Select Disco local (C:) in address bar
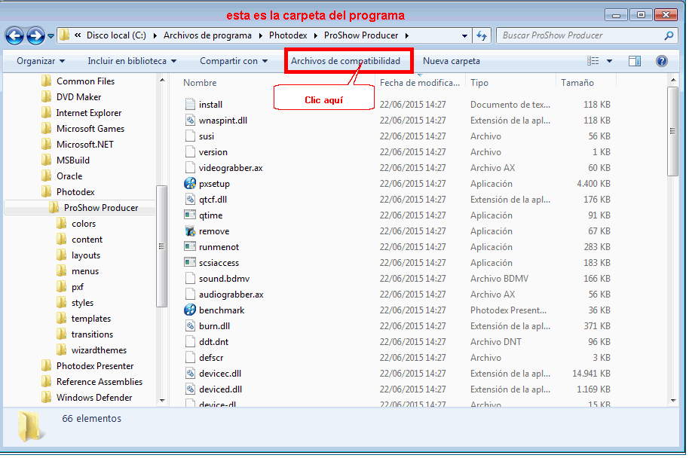The height and width of the screenshot is (458, 689). [x=116, y=35]
